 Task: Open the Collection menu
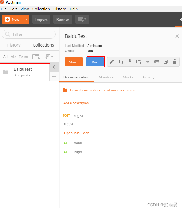tap(41, 9)
